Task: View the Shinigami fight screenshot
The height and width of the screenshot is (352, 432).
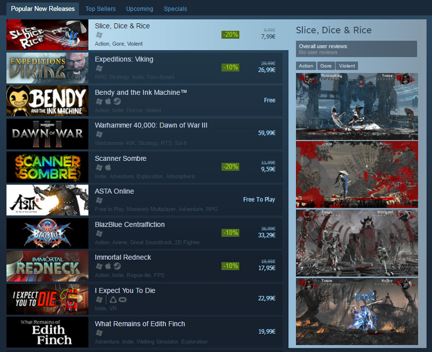Action: click(357, 243)
